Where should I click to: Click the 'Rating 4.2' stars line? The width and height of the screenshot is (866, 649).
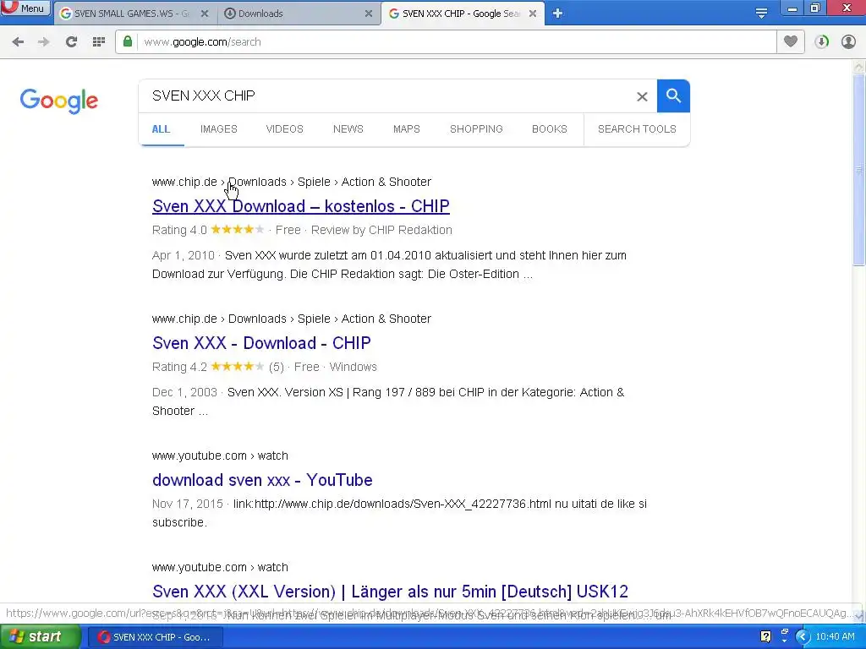click(264, 367)
